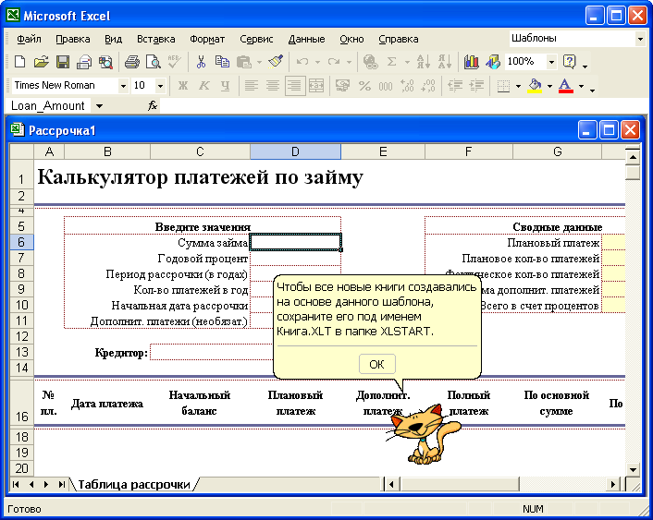653x520 pixels.
Task: Cut selection with scissors icon
Action: pos(201,62)
